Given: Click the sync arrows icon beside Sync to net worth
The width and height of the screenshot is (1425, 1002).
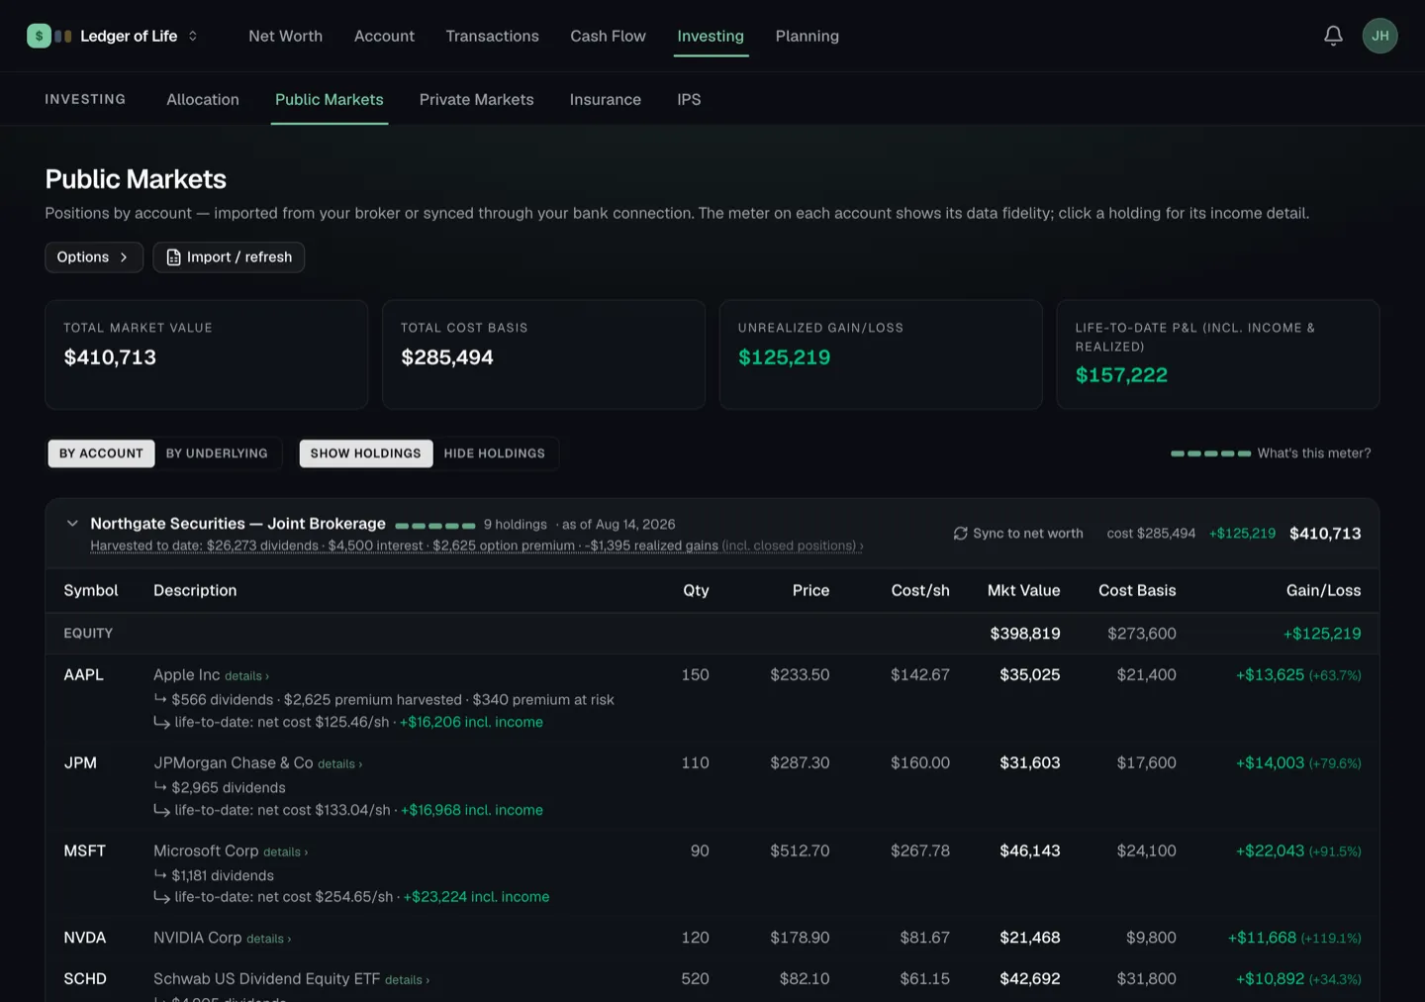Looking at the screenshot, I should pyautogui.click(x=960, y=533).
